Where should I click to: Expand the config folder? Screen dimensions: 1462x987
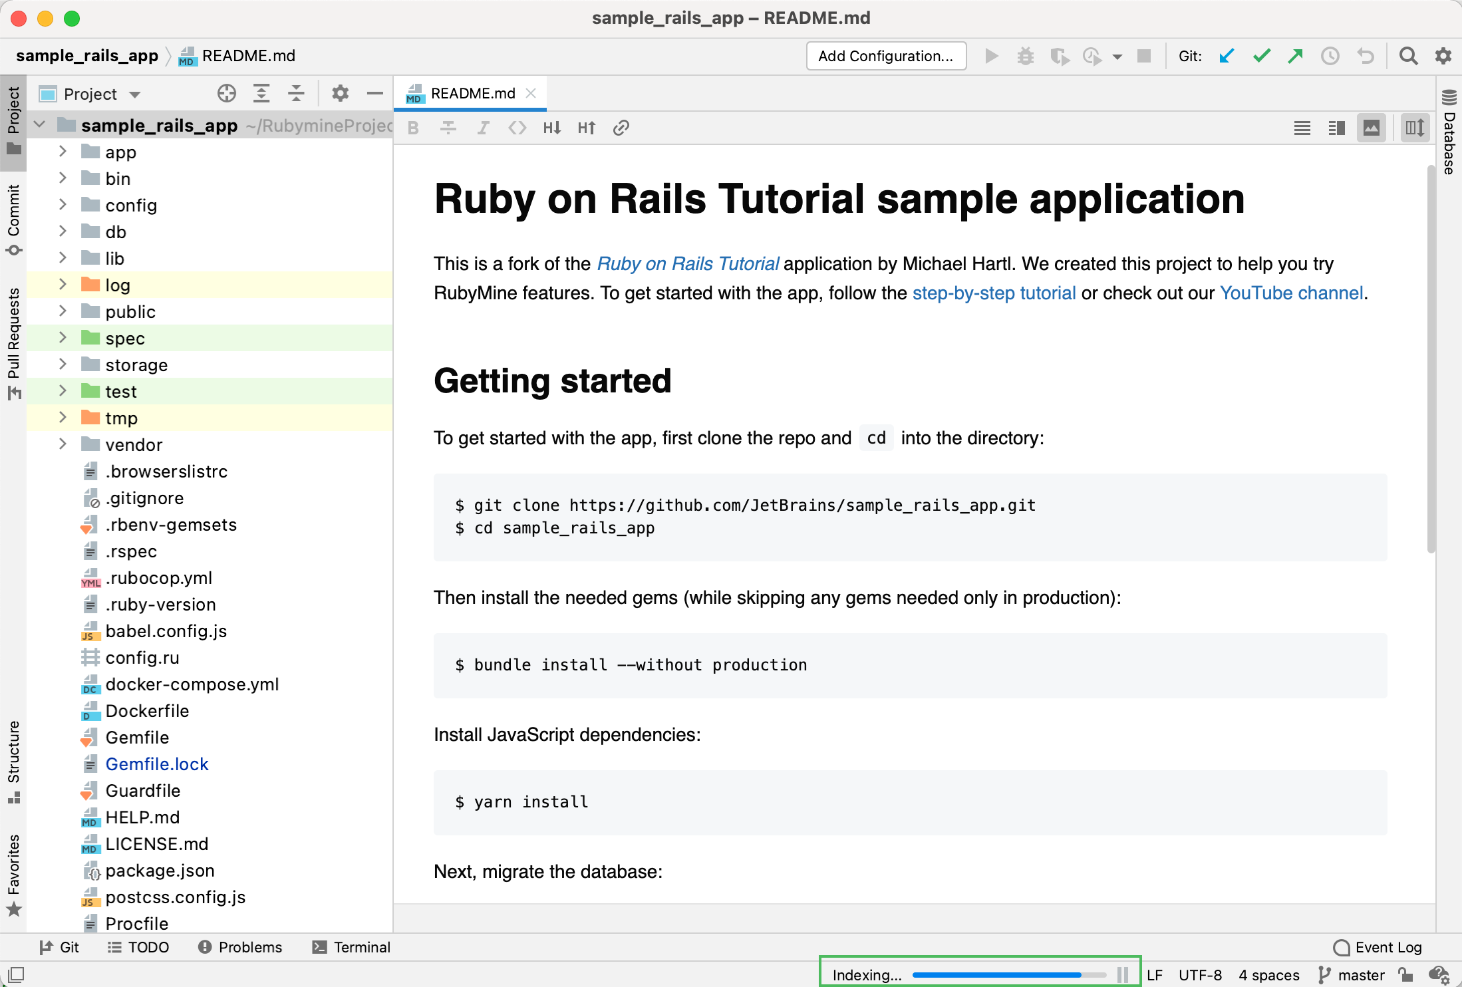point(63,205)
